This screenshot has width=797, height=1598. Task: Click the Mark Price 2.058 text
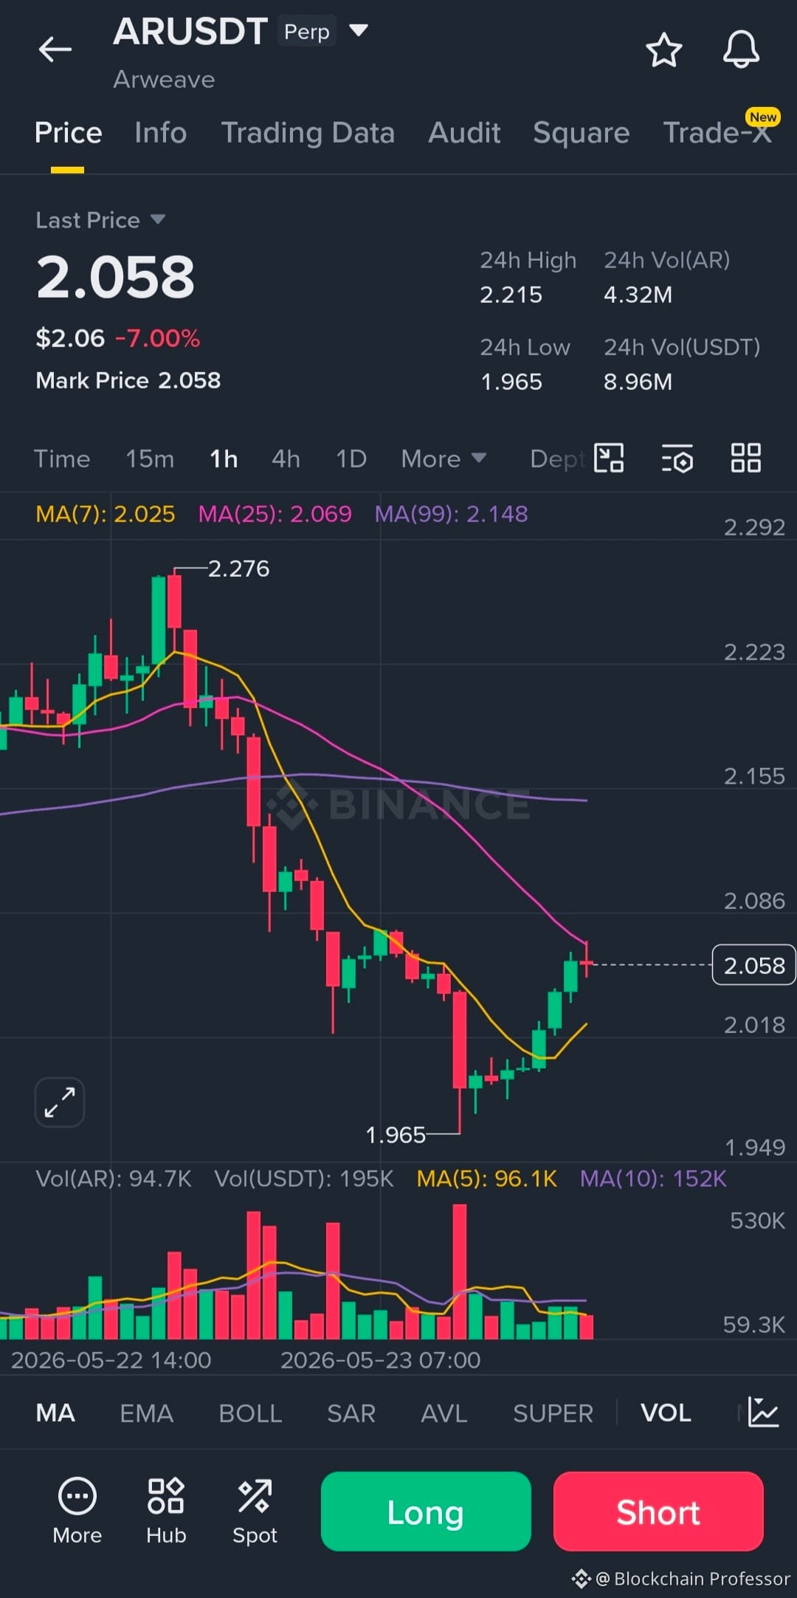128,380
